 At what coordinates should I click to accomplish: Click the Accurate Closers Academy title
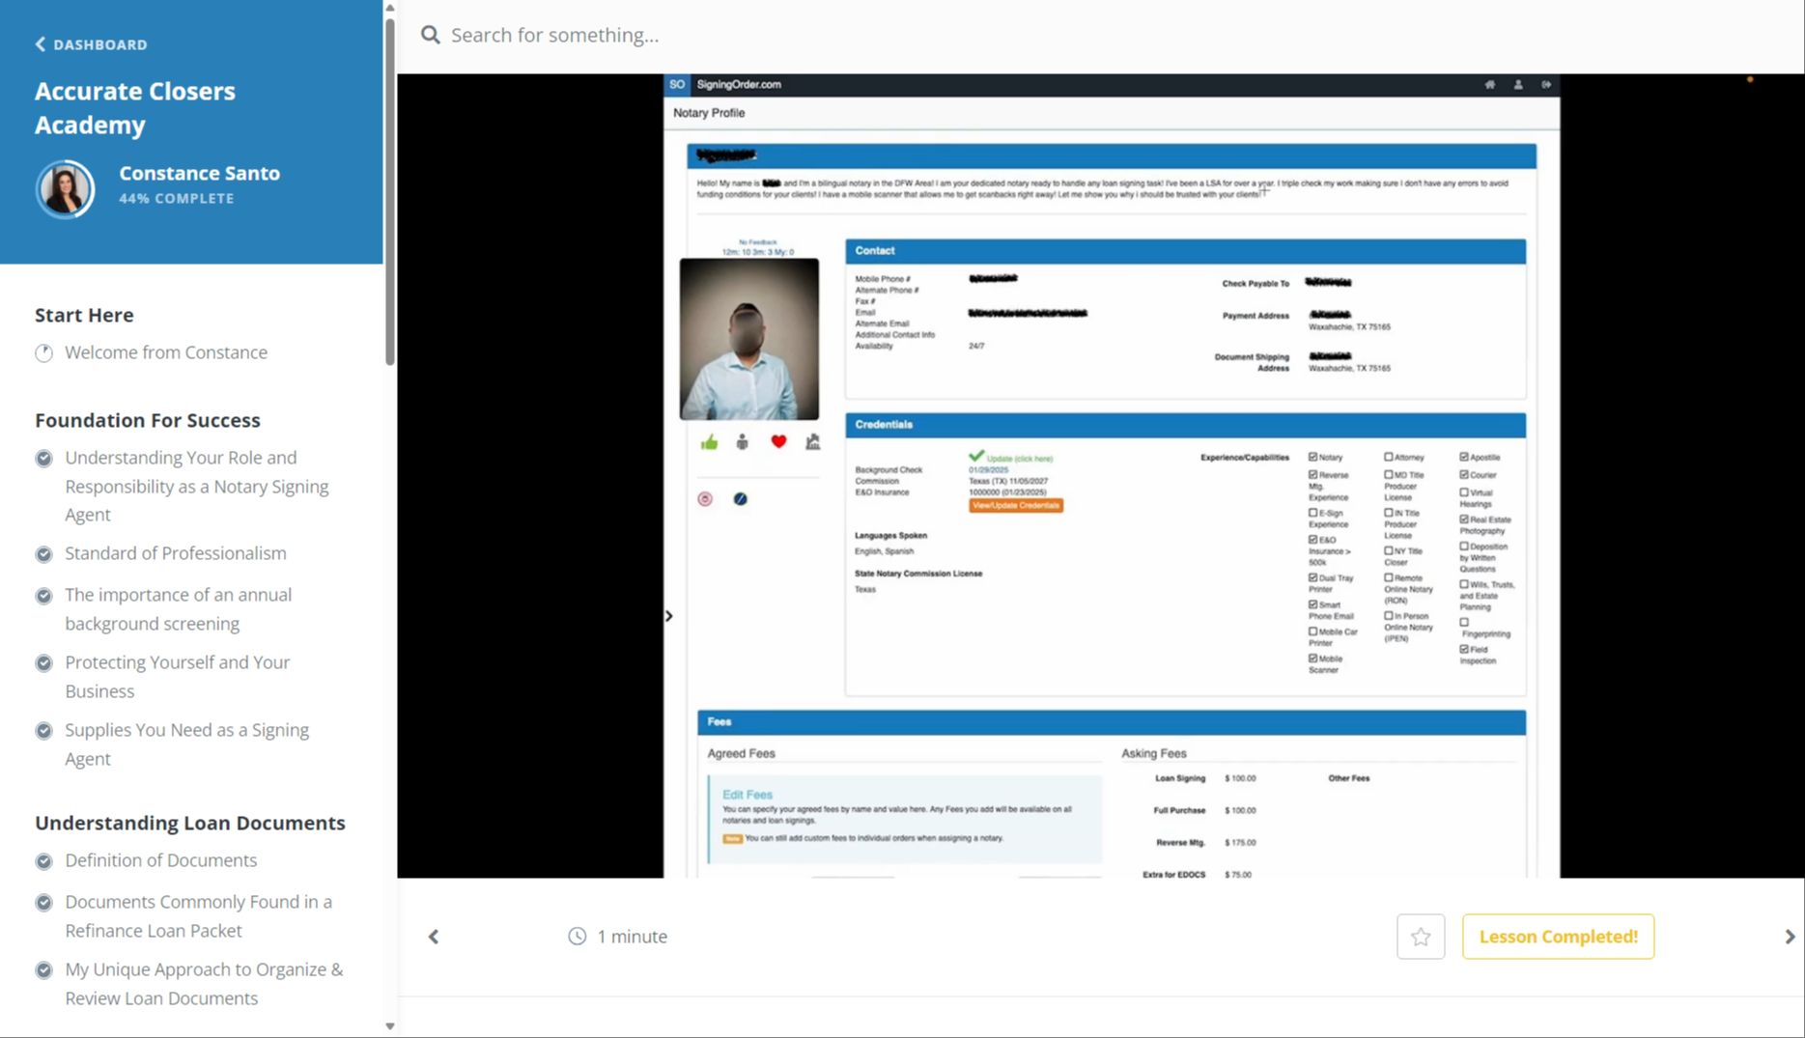pyautogui.click(x=135, y=108)
